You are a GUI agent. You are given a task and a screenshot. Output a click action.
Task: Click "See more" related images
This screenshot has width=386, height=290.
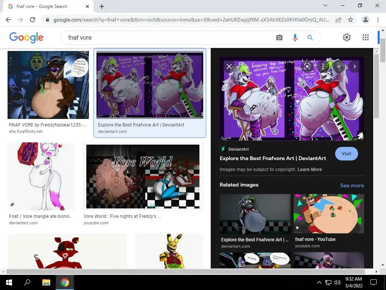[352, 185]
